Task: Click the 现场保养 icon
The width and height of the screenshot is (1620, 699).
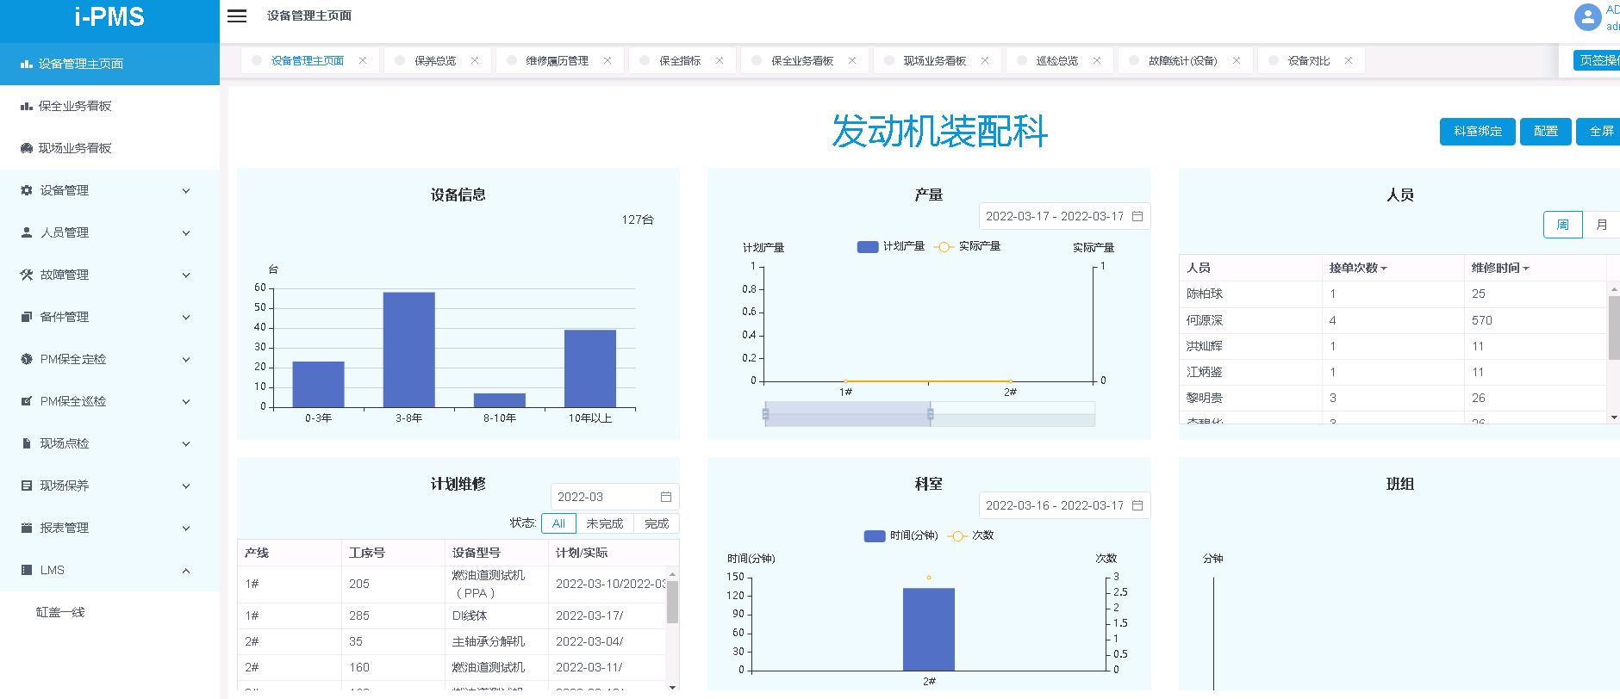Action: (27, 486)
